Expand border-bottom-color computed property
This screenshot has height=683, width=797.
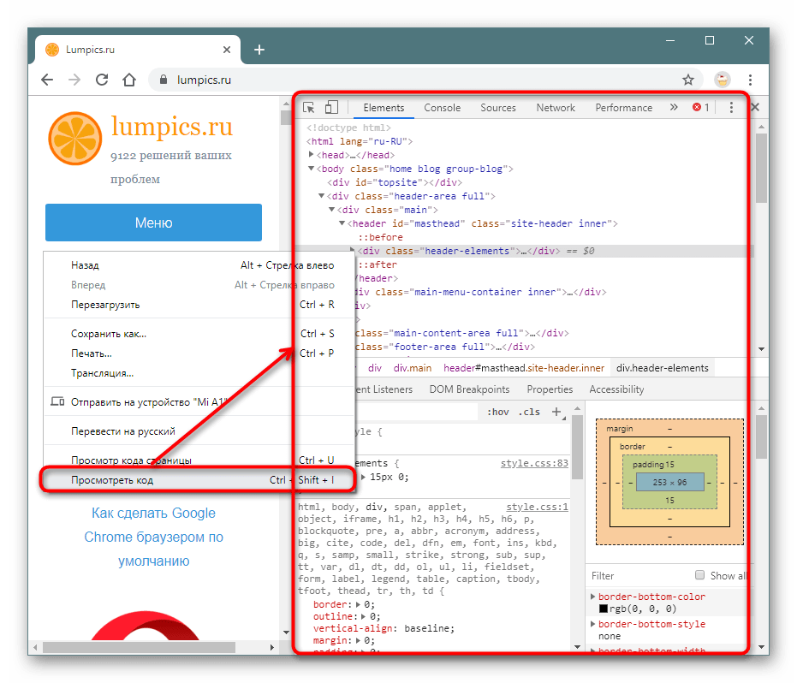[594, 597]
